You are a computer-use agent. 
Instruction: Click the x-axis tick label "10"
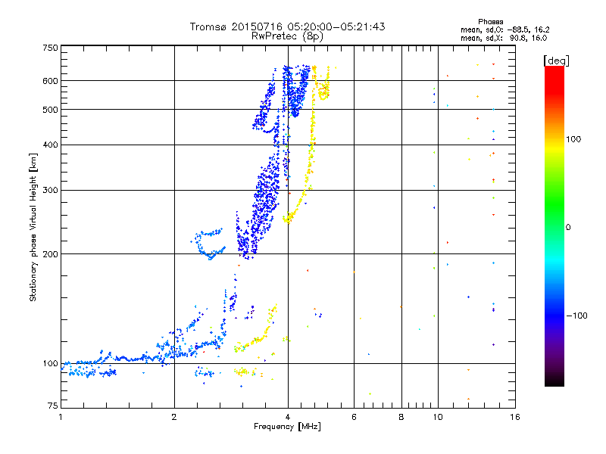coord(438,417)
